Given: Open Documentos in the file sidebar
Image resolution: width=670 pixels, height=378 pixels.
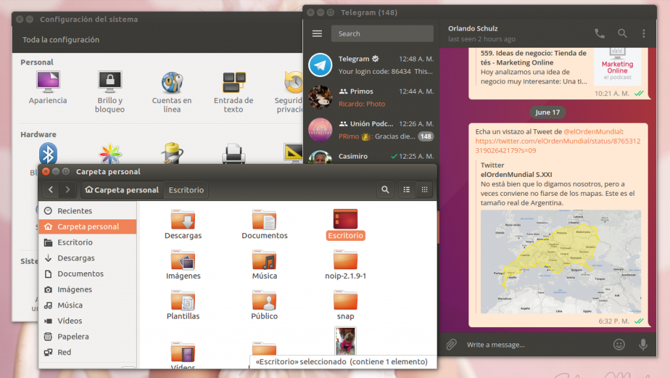Looking at the screenshot, I should click(88, 274).
